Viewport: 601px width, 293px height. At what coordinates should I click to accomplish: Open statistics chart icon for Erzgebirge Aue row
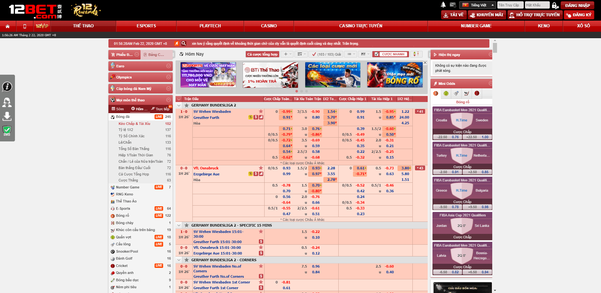pos(261,174)
